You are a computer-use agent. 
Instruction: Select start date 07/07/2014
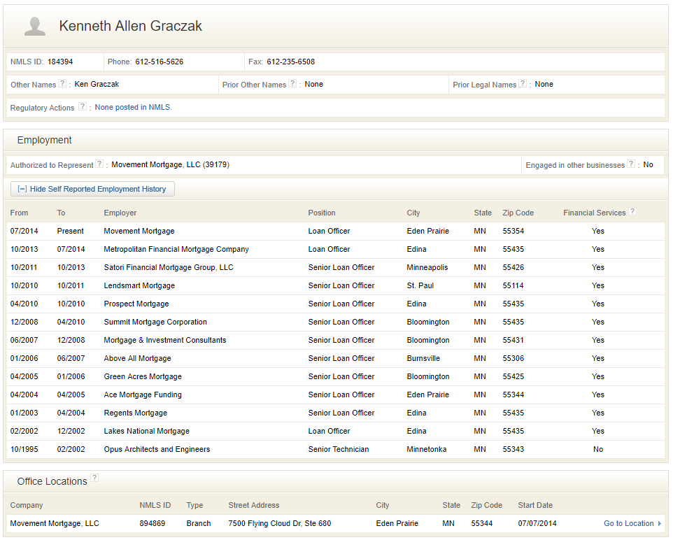pyautogui.click(x=537, y=523)
